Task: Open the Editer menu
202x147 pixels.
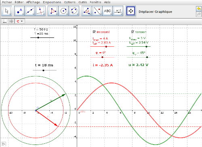Action: coord(19,2)
